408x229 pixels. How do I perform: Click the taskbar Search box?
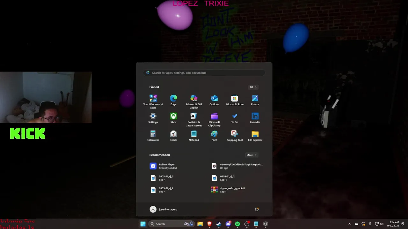(171, 224)
